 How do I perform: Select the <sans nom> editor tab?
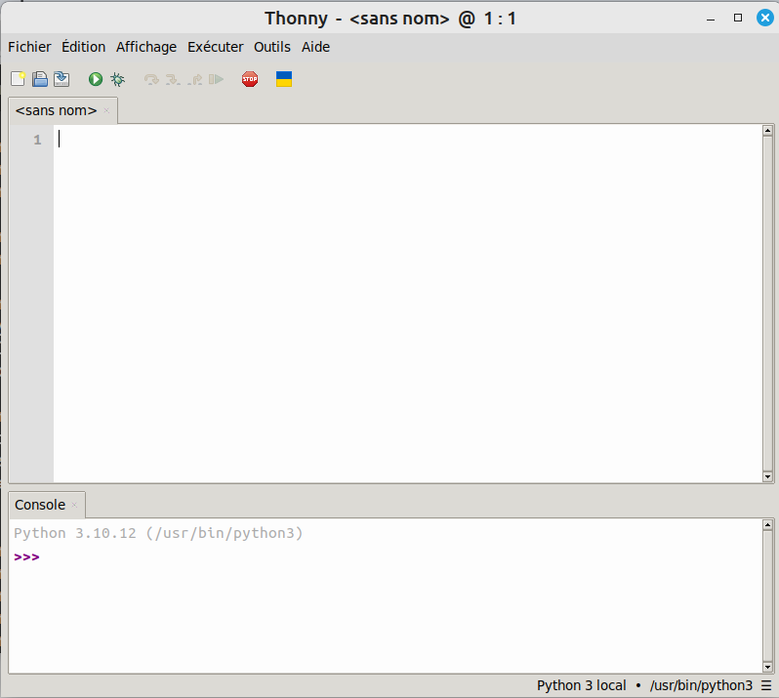56,110
